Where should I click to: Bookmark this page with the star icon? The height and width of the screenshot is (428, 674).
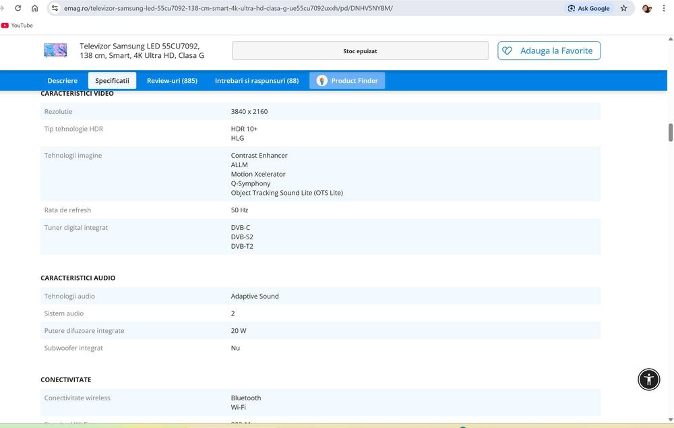623,8
